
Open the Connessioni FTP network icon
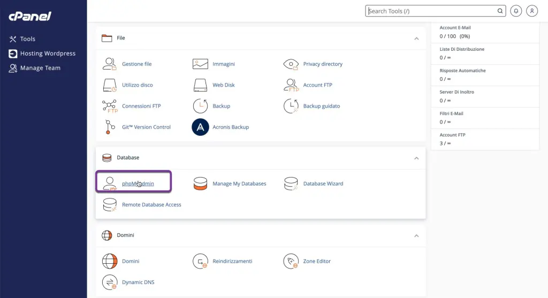click(x=110, y=106)
